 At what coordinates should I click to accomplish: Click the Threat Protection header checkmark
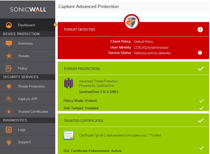coord(201,69)
